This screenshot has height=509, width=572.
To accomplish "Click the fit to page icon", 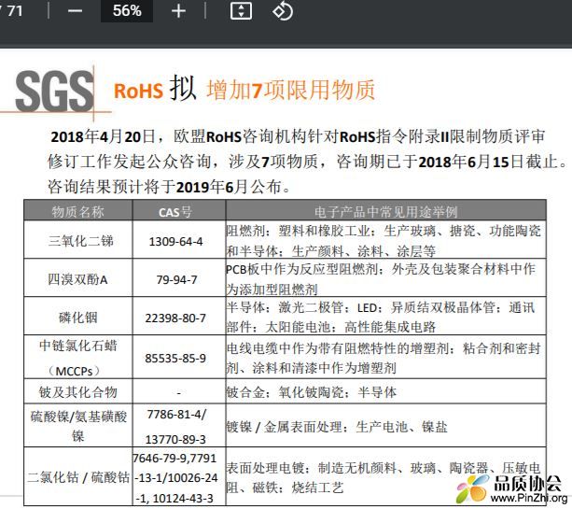I will 241,11.
